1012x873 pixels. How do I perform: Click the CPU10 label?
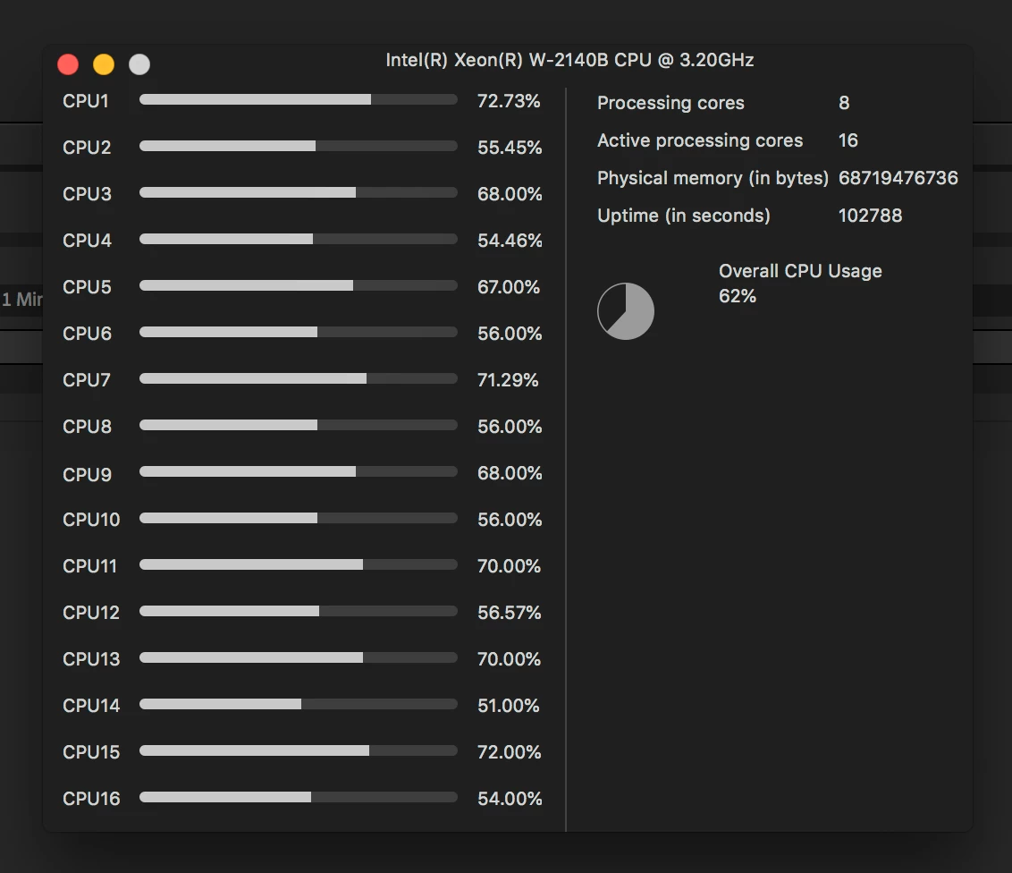tap(91, 520)
